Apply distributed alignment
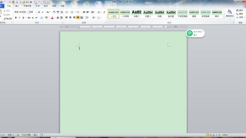 81,18
